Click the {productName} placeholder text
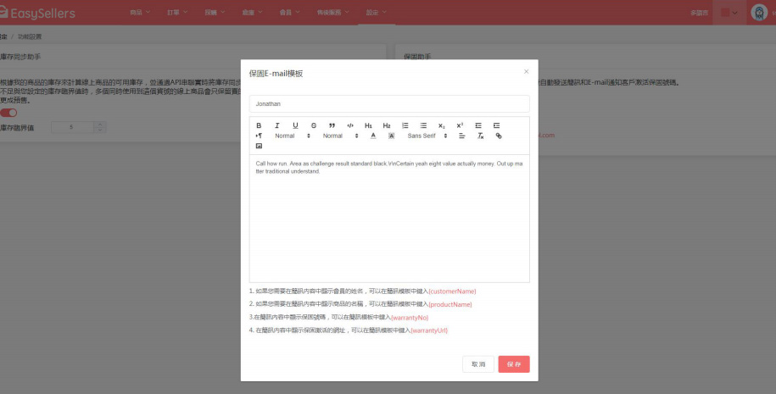 (x=450, y=304)
